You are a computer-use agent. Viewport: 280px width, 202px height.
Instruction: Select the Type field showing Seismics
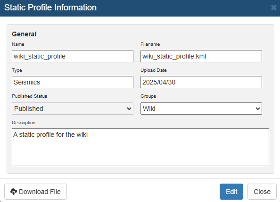point(73,82)
